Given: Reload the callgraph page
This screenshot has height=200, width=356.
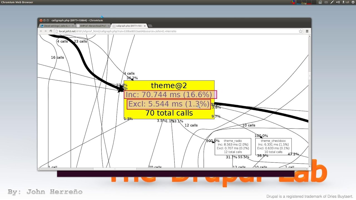Looking at the screenshot, I should click(51, 31).
